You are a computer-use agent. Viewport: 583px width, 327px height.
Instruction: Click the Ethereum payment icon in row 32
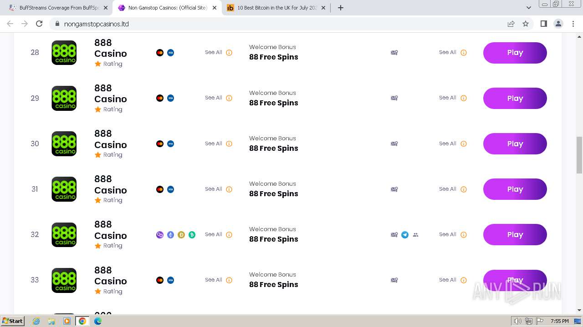[170, 235]
